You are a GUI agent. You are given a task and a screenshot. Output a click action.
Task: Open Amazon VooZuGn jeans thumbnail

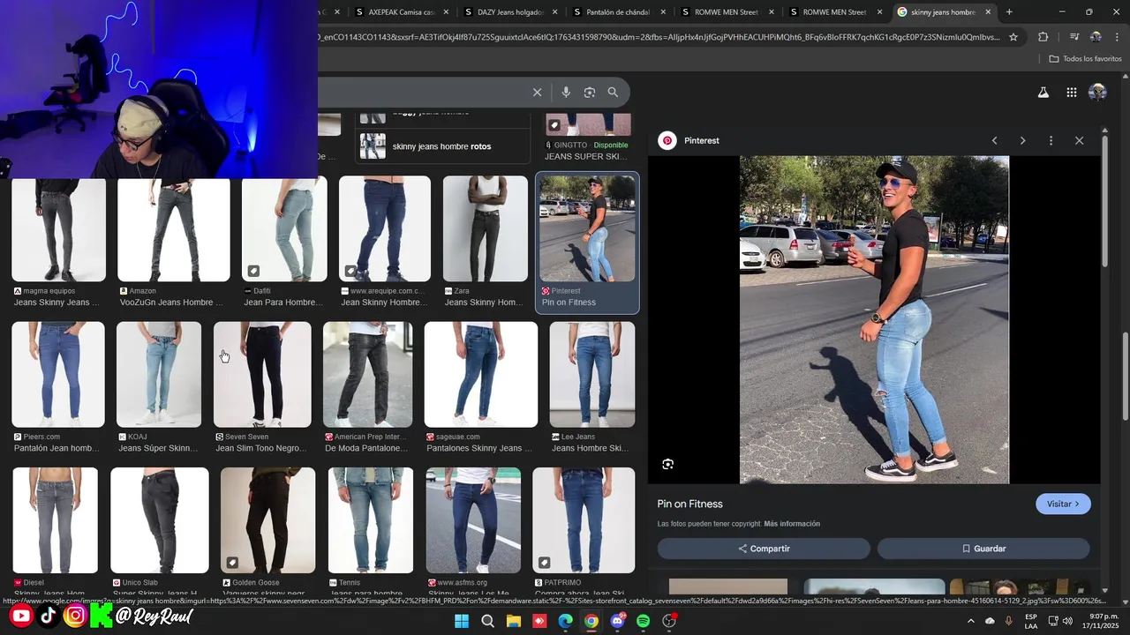[173, 229]
